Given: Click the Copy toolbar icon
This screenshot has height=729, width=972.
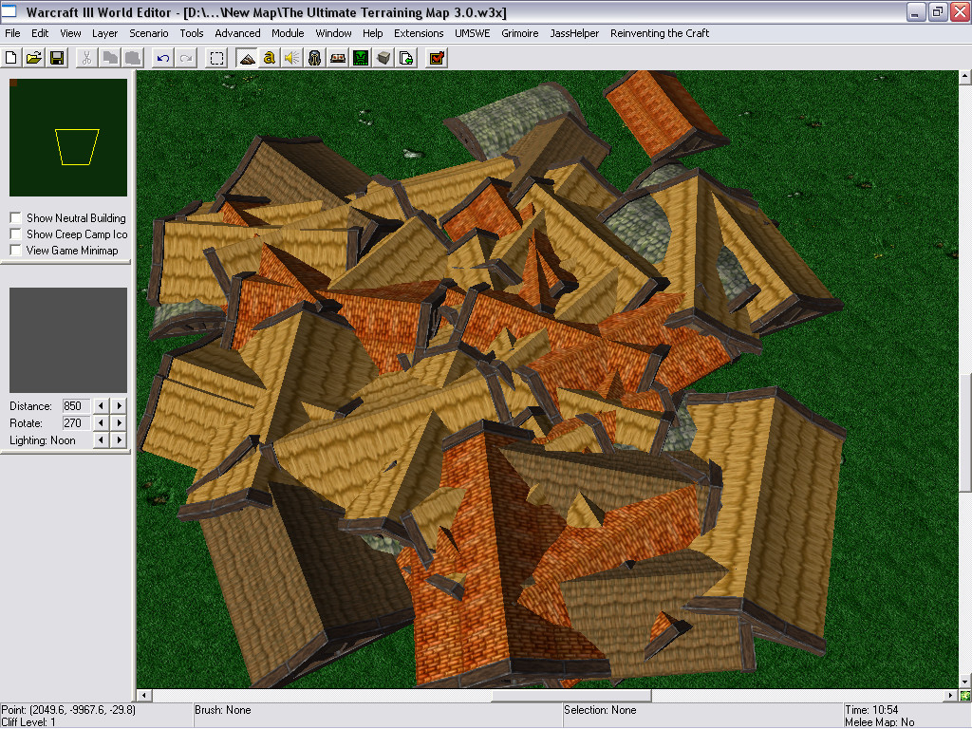Looking at the screenshot, I should coord(110,58).
